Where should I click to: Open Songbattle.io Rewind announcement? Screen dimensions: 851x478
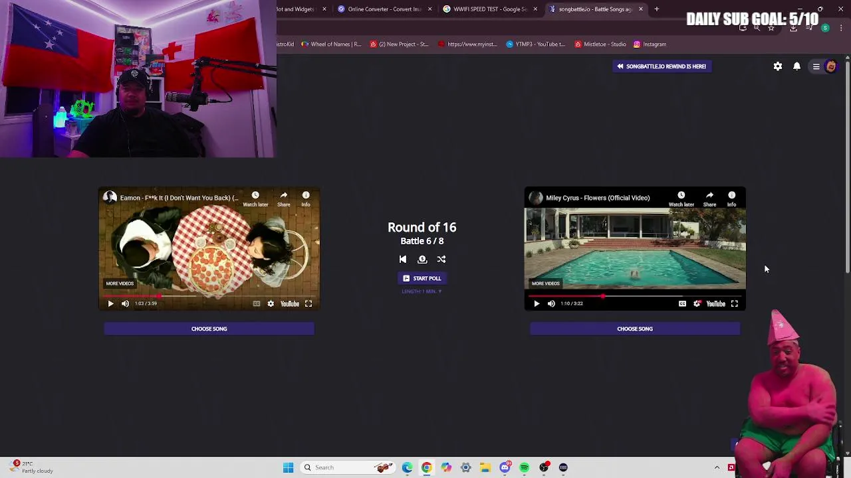pos(662,66)
